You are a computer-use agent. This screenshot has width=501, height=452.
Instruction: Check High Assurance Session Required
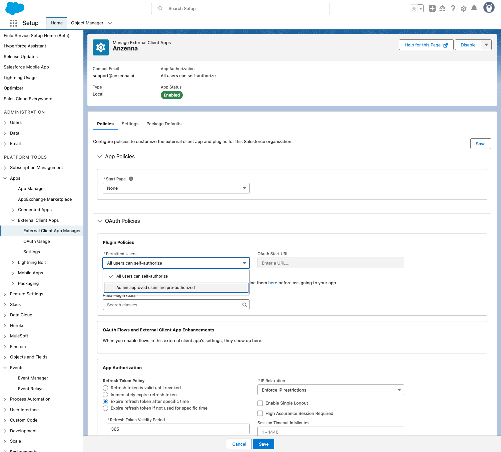pos(260,414)
